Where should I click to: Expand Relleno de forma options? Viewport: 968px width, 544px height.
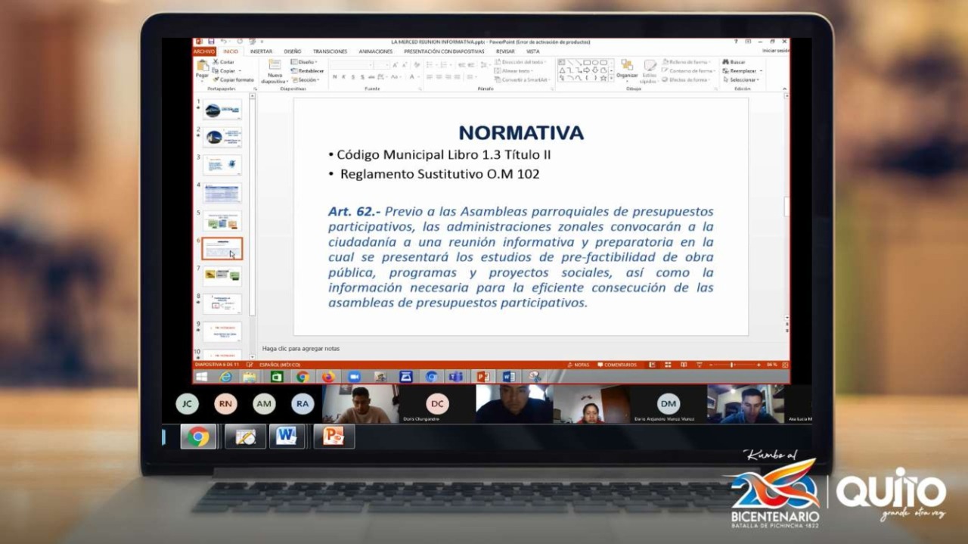point(687,62)
